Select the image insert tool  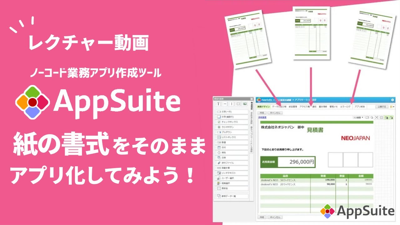point(245,104)
